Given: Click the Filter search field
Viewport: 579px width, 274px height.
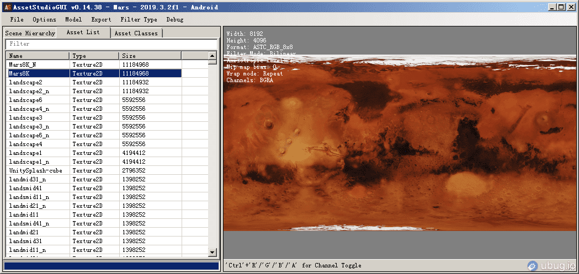Looking at the screenshot, I should [x=110, y=44].
